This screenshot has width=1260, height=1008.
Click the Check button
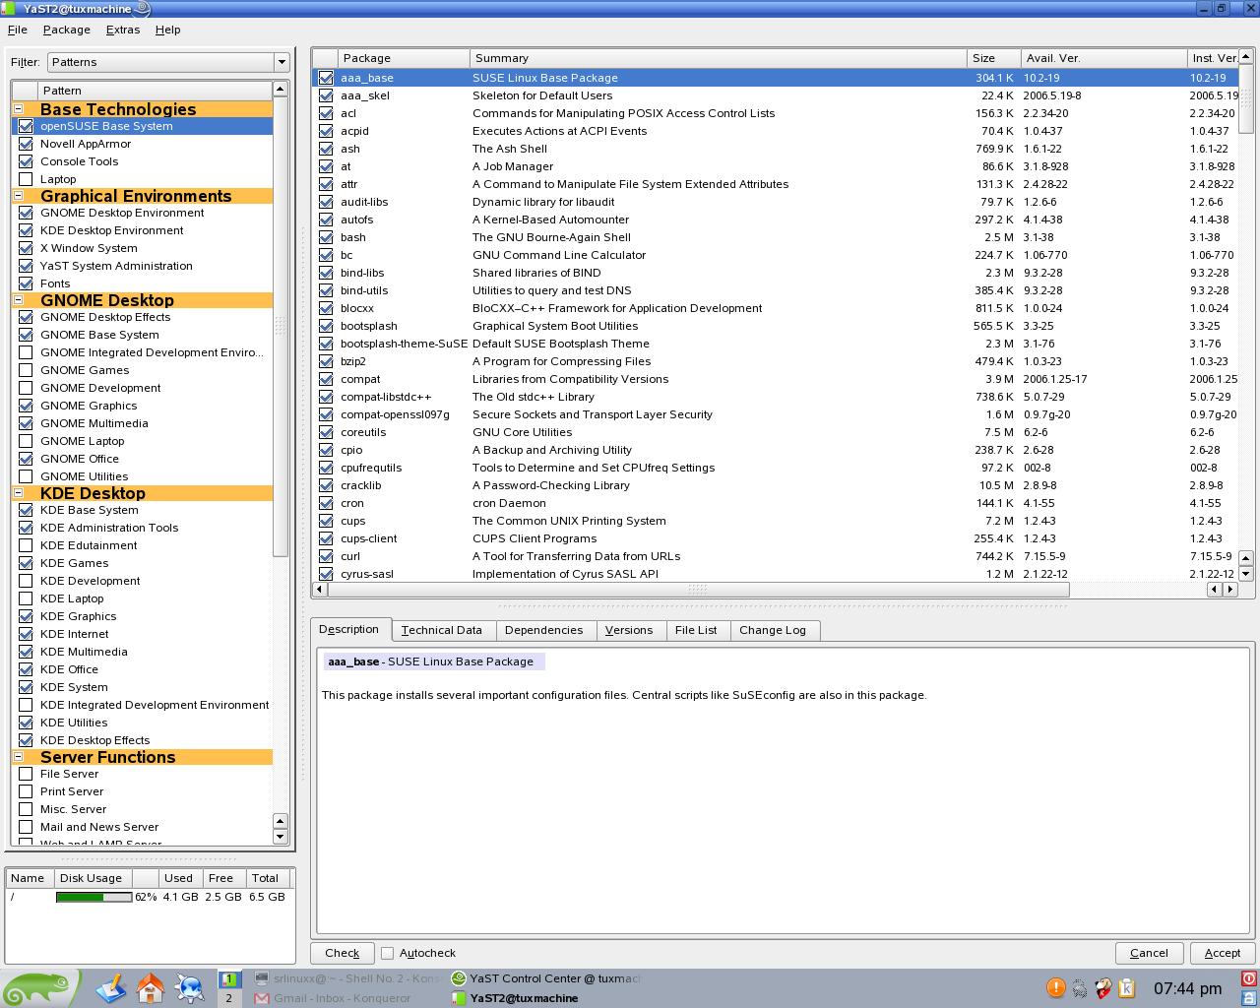(x=343, y=953)
